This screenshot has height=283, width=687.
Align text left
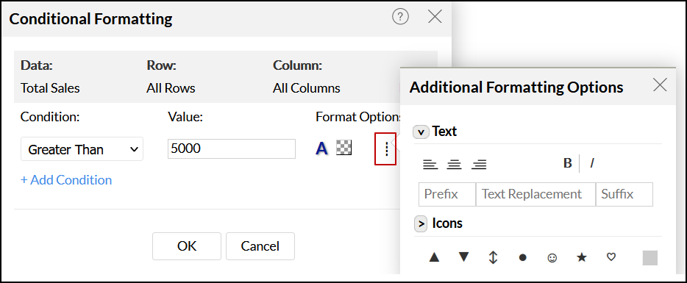tap(430, 165)
